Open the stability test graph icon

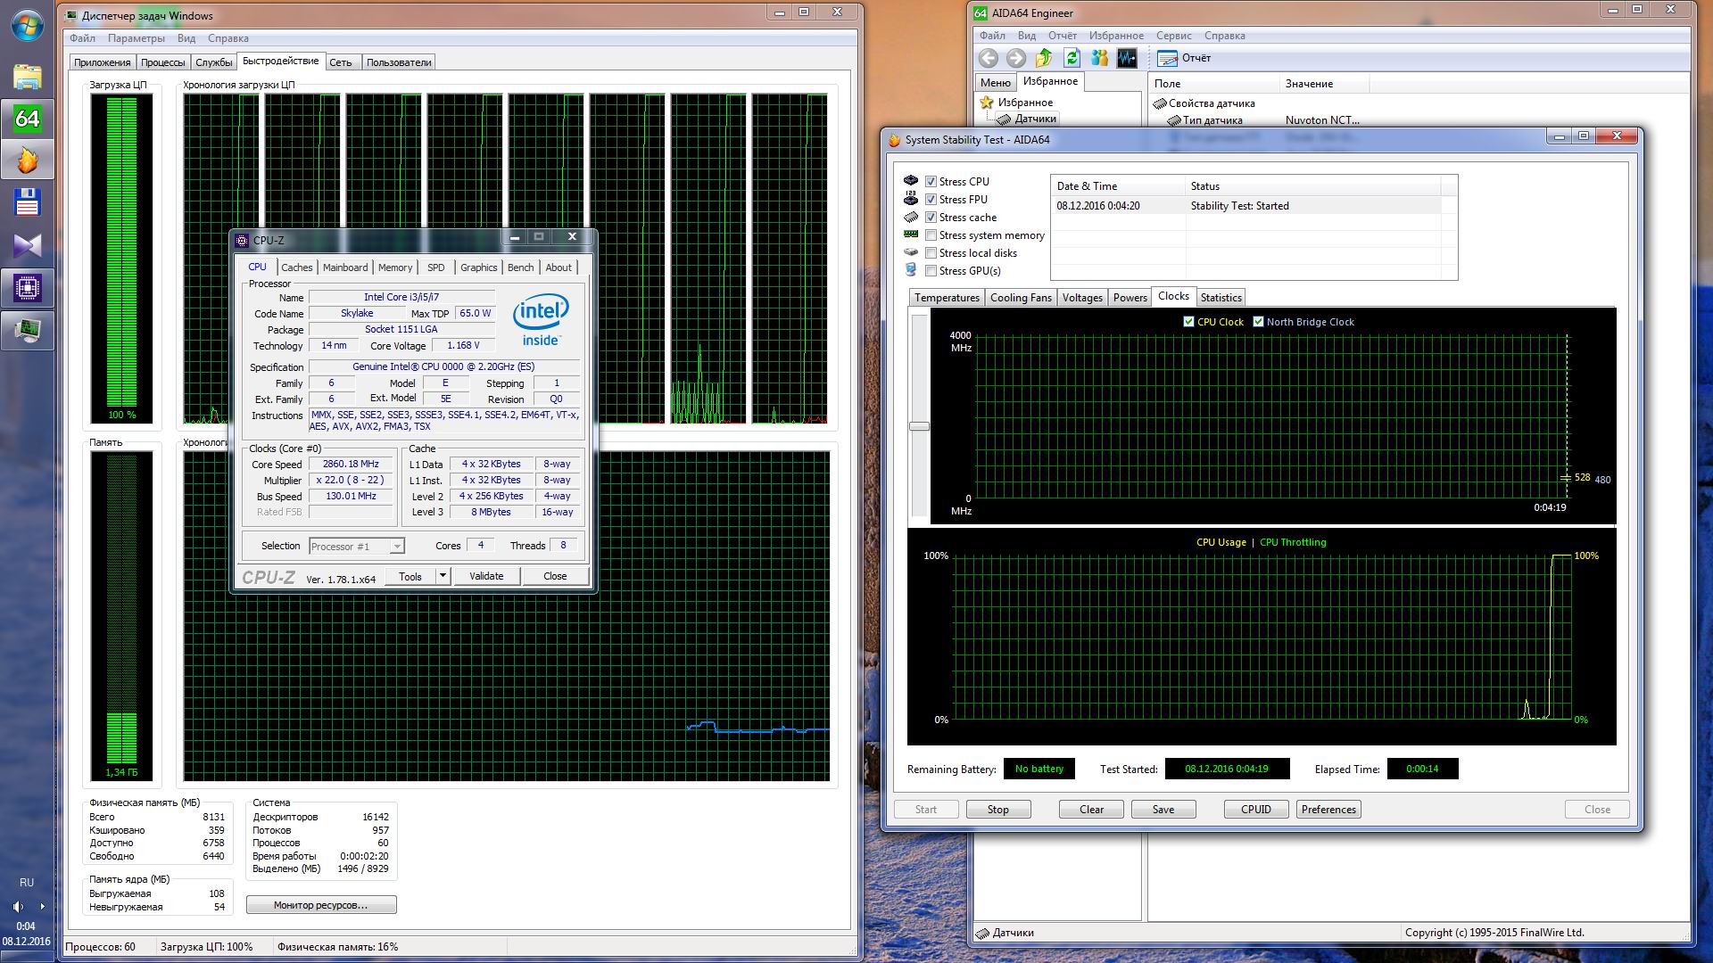click(1127, 58)
